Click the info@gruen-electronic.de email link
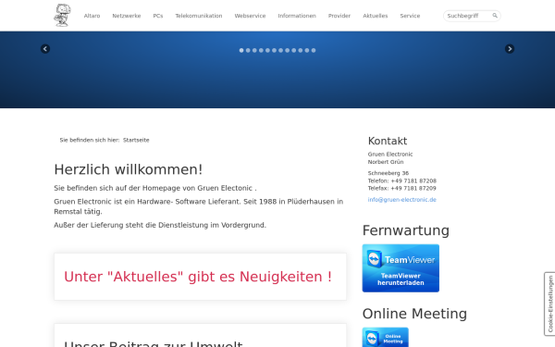 coord(401,200)
